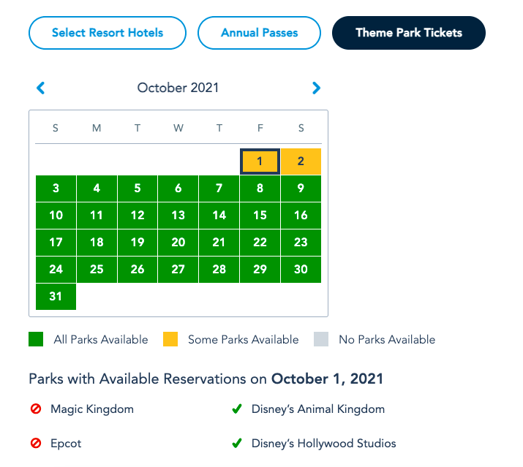Pick October 31 on the calendar
The height and width of the screenshot is (467, 523).
pos(56,296)
